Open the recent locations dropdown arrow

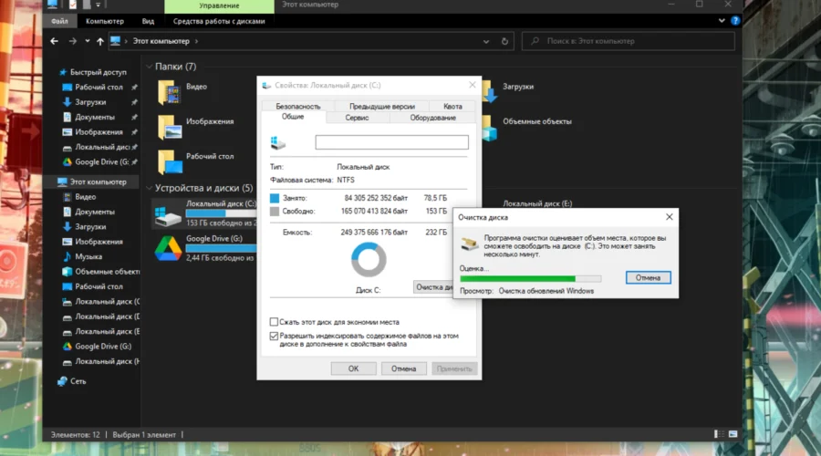tap(87, 41)
